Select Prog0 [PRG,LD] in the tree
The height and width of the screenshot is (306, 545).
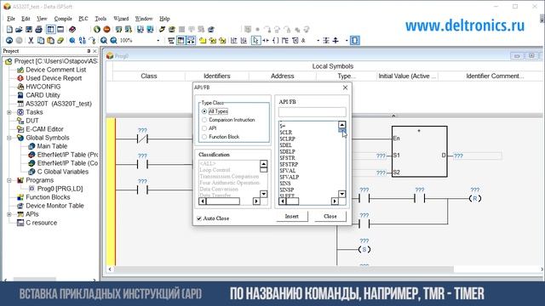[x=60, y=189]
